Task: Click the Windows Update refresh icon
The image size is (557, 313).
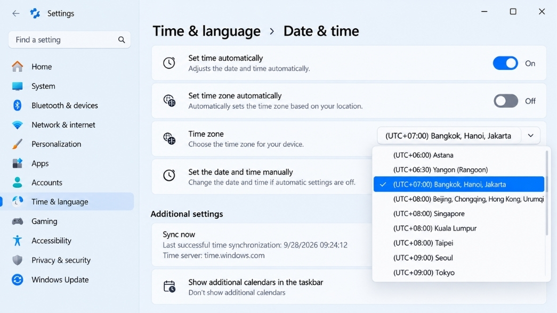Action: tap(17, 279)
